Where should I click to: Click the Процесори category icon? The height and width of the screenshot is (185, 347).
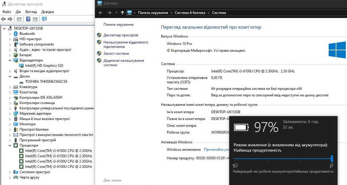[x=15, y=145]
